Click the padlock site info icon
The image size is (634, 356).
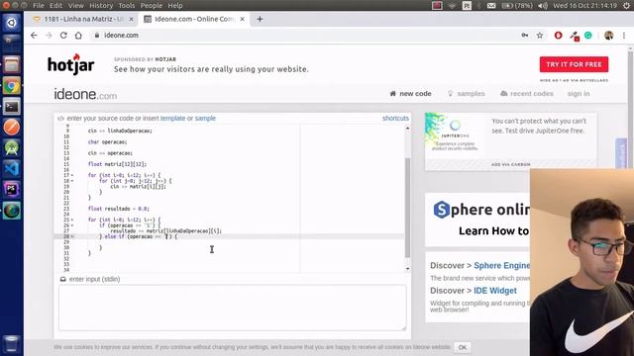(x=97, y=36)
